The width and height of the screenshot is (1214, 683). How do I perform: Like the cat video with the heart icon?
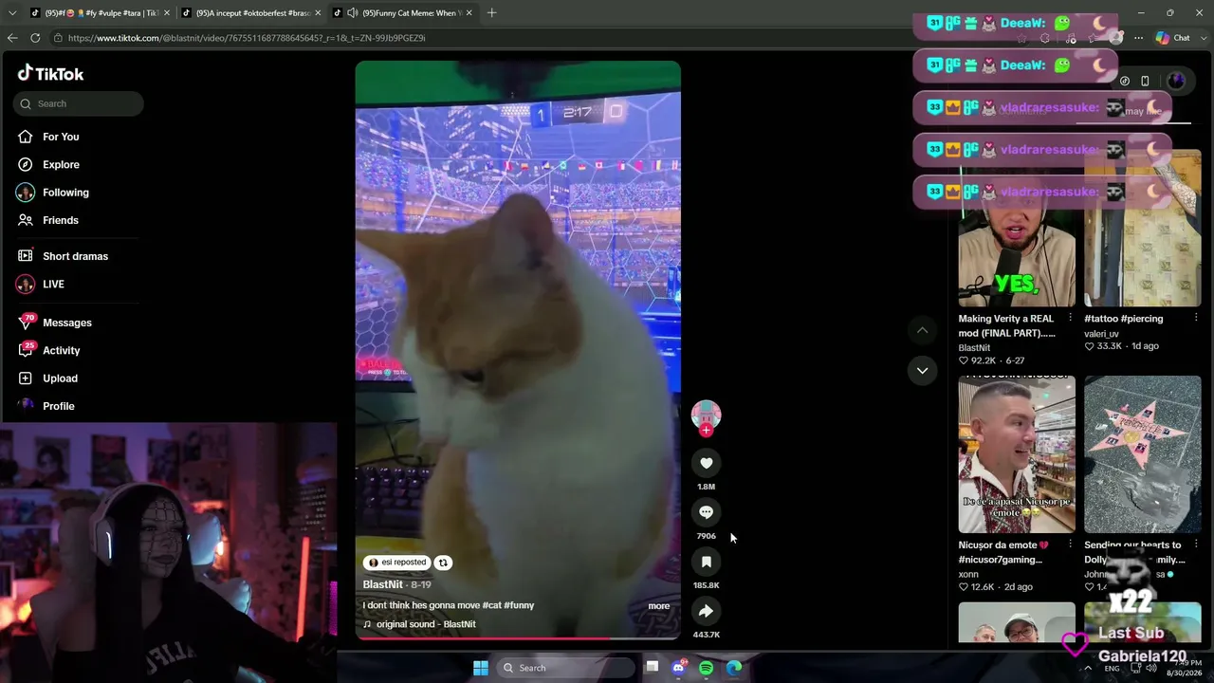[x=706, y=463]
